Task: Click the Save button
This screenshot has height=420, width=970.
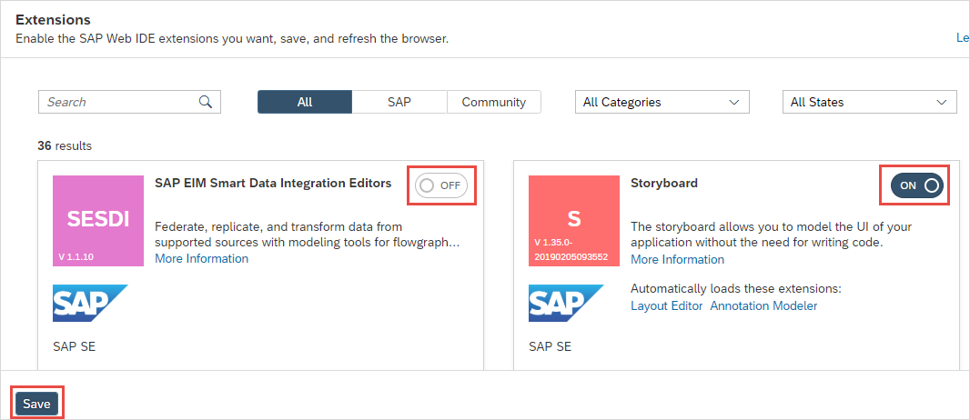Action: click(x=36, y=404)
